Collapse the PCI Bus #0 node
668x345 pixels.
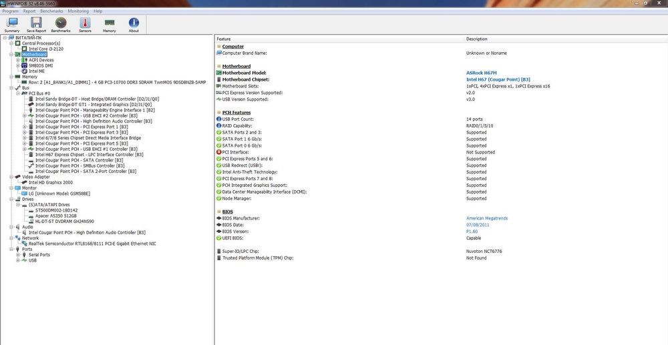coord(18,93)
